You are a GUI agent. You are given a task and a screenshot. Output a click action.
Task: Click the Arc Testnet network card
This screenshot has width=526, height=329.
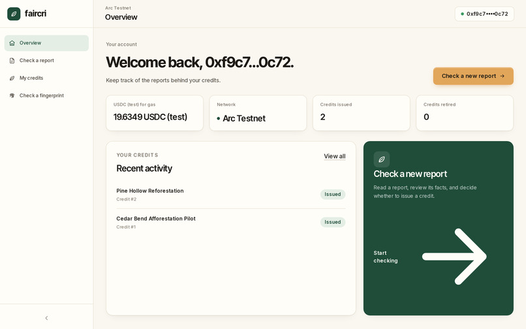click(258, 113)
